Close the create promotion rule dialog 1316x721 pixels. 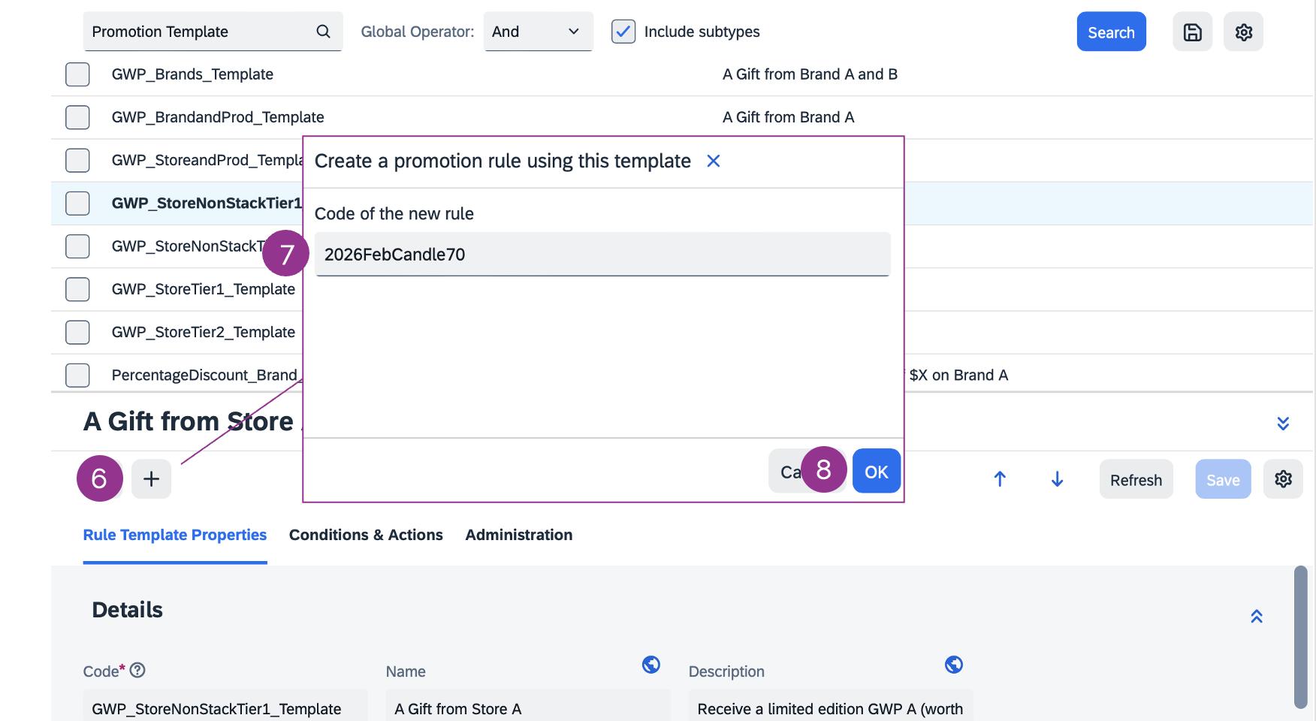click(x=714, y=161)
